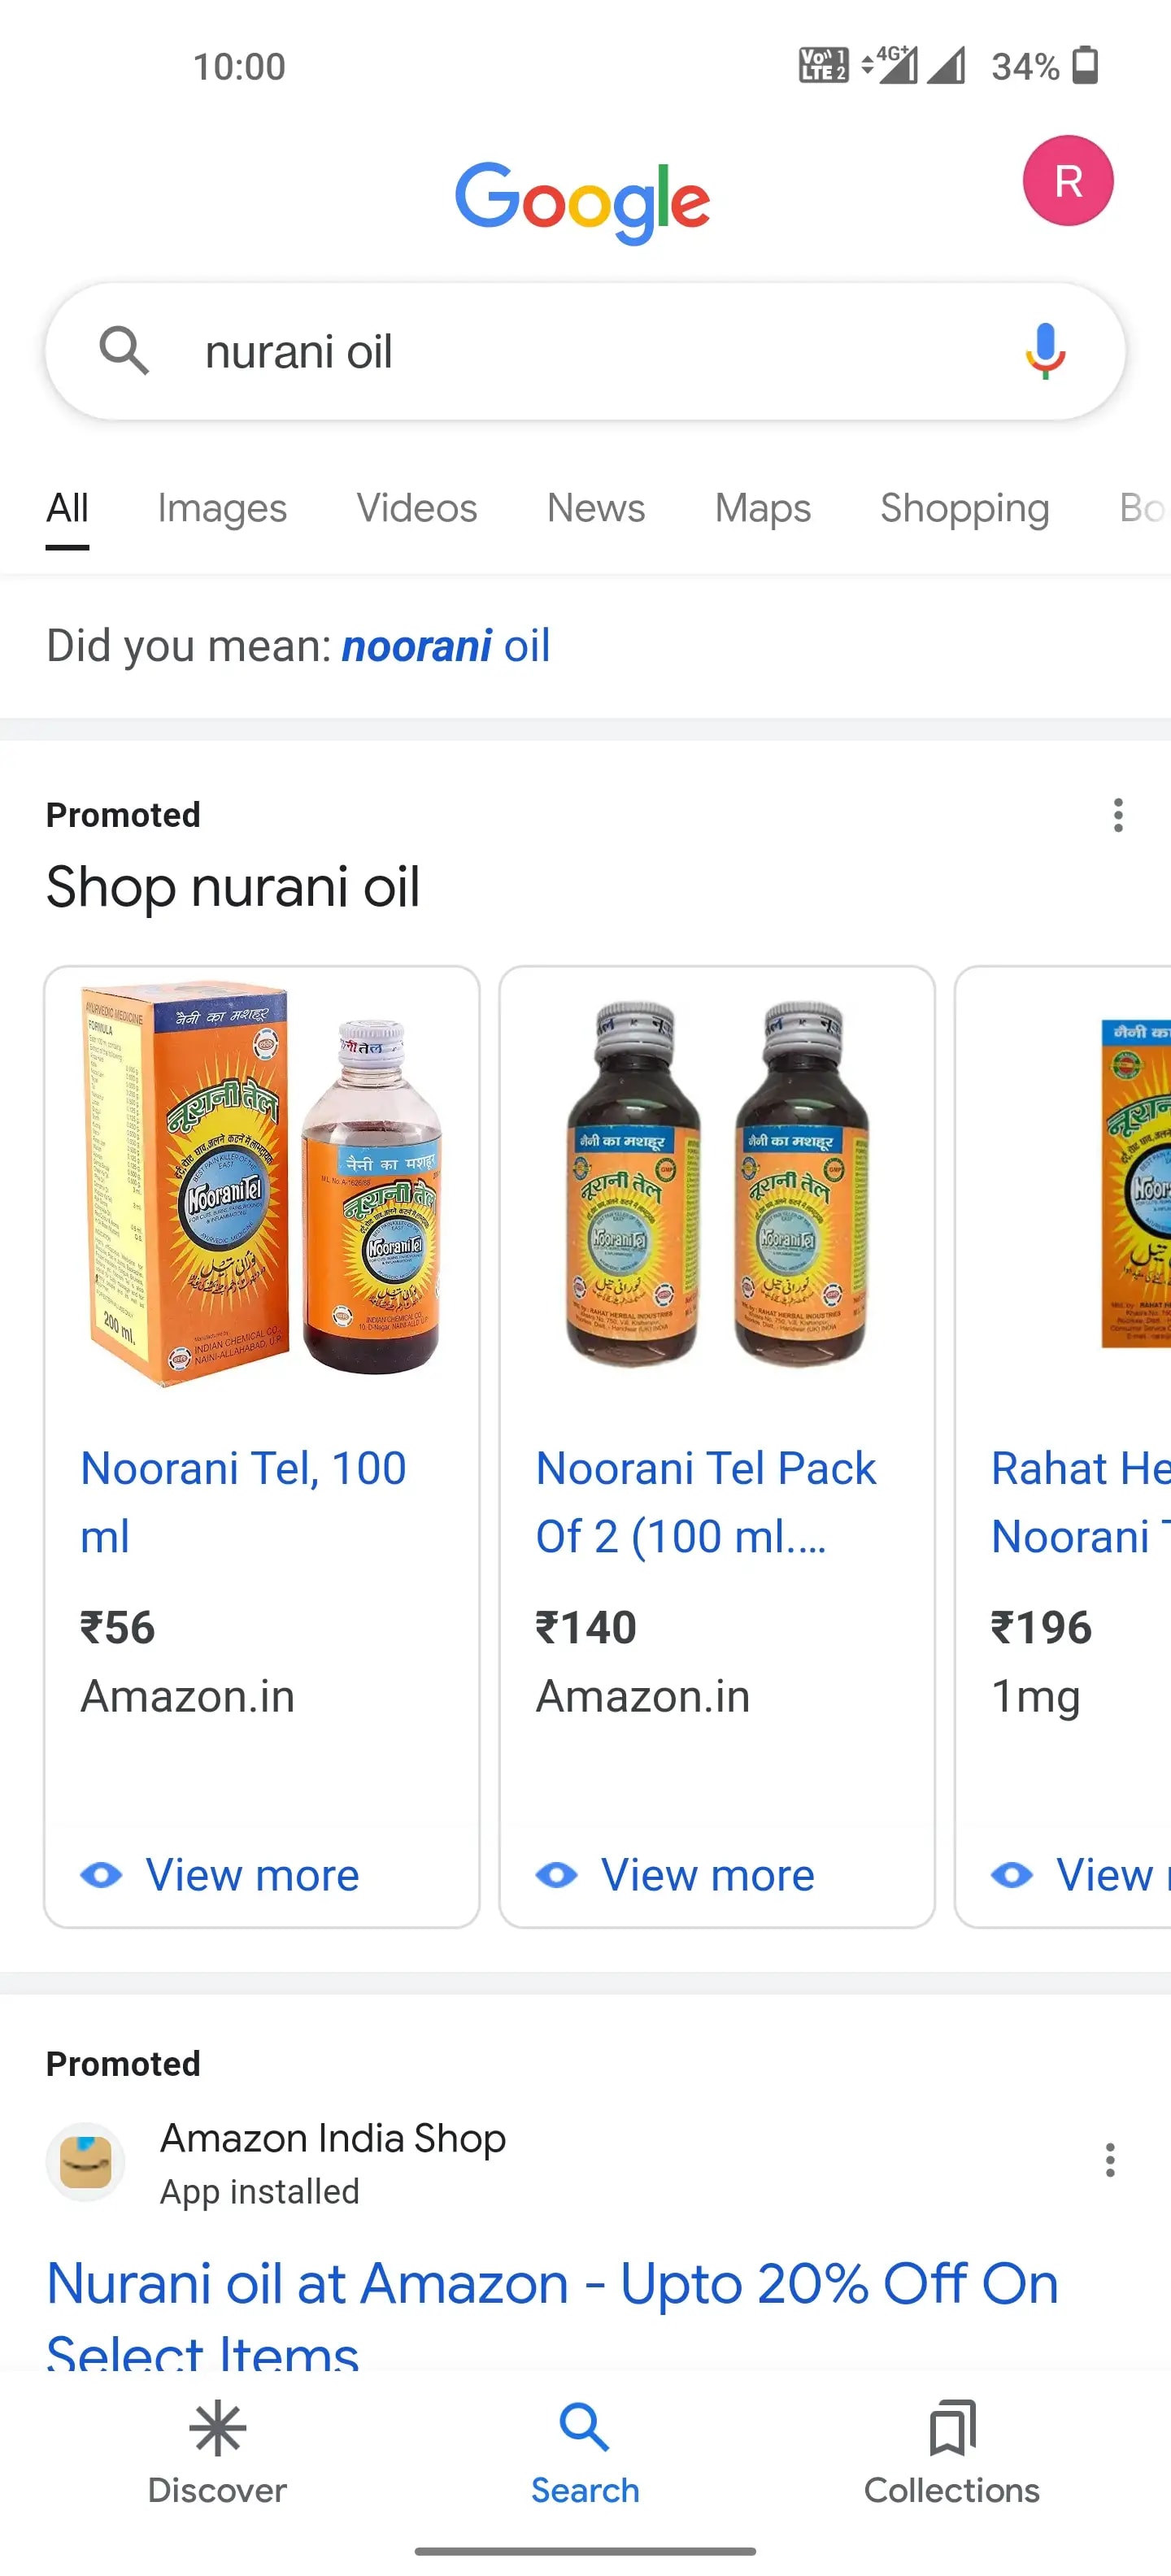Open Collections from bottom navigation

(x=951, y=2450)
